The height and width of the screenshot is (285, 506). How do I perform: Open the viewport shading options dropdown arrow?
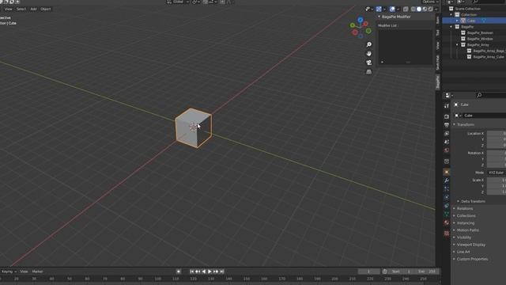pos(436,9)
